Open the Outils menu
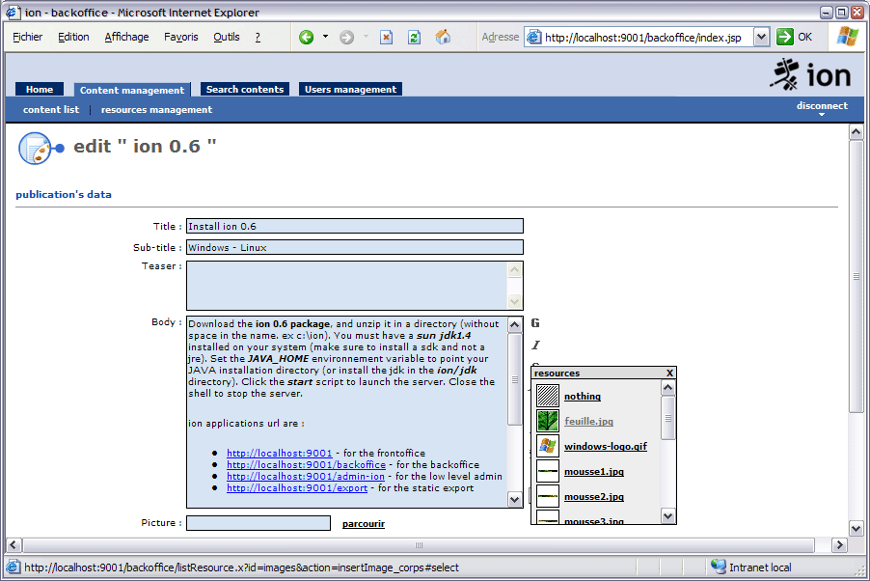The width and height of the screenshot is (870, 581). pos(227,38)
